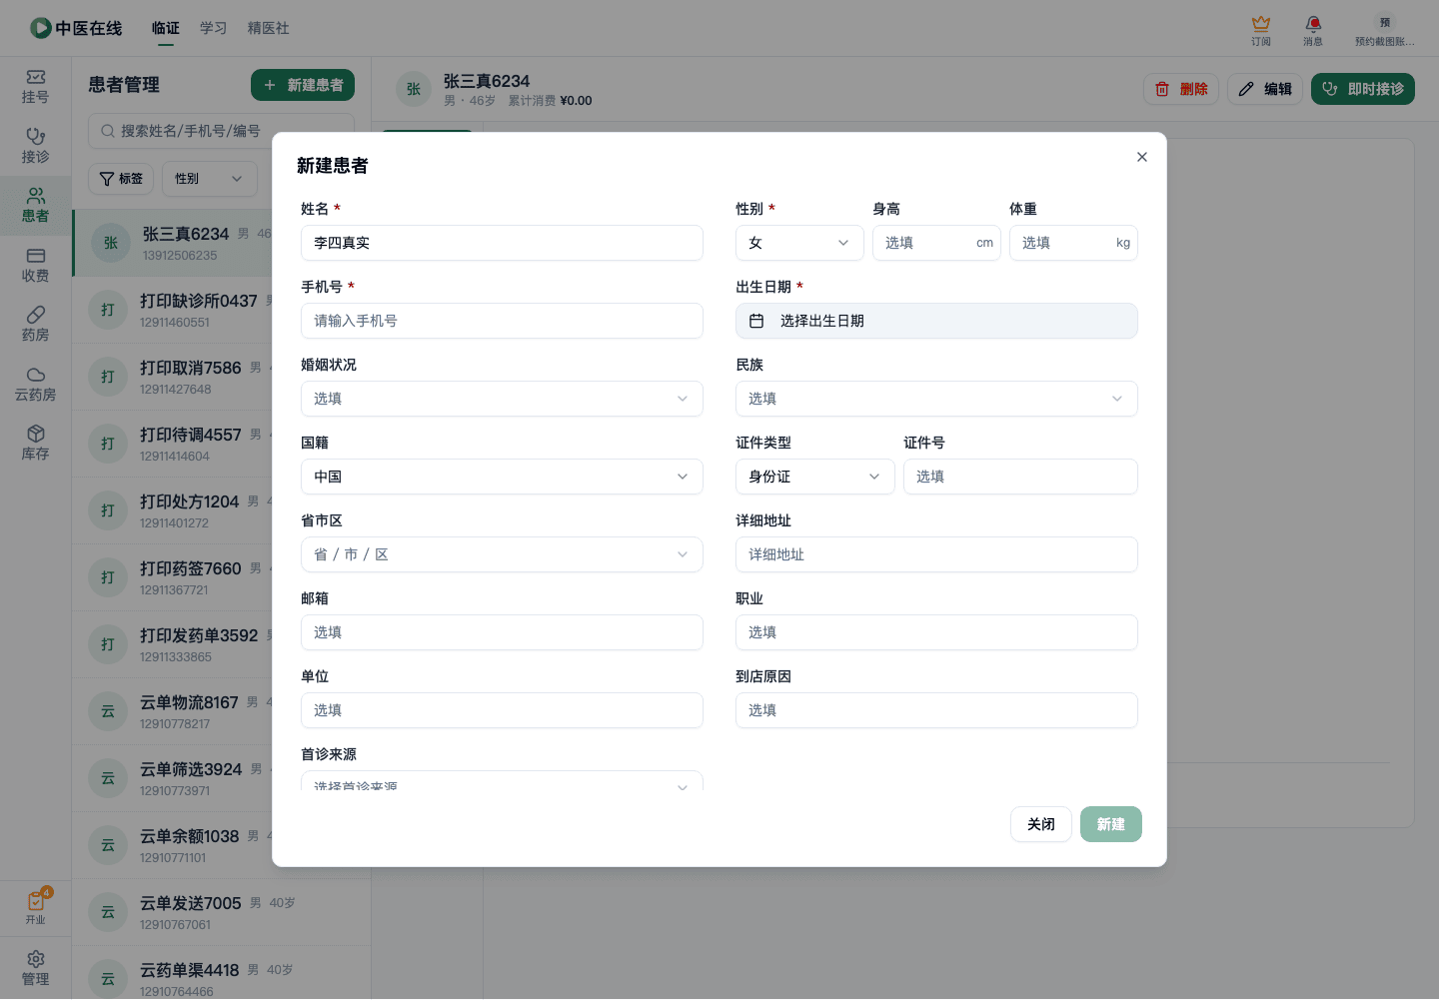Click the 邮箱 input field
This screenshot has height=1000, width=1439.
pyautogui.click(x=502, y=632)
